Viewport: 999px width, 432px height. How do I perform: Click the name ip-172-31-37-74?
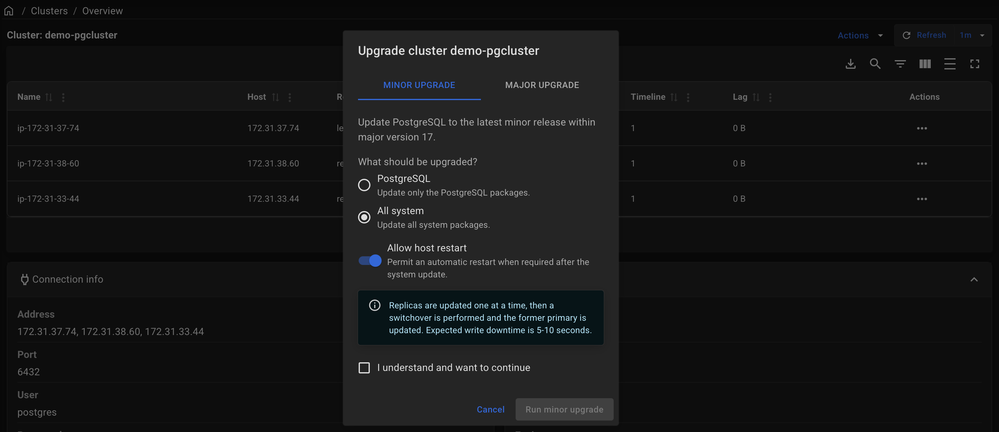tap(48, 128)
